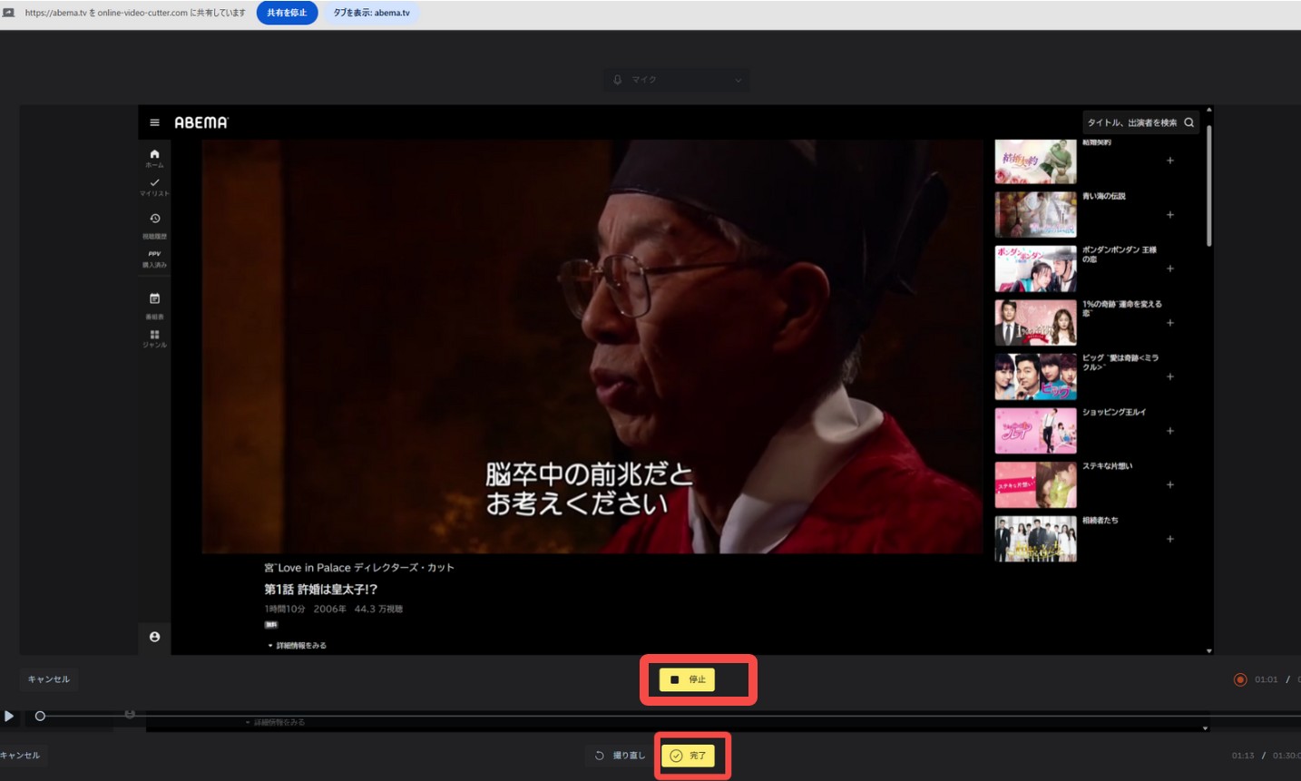Click the search magnifier icon
1301x781 pixels.
click(x=1189, y=122)
